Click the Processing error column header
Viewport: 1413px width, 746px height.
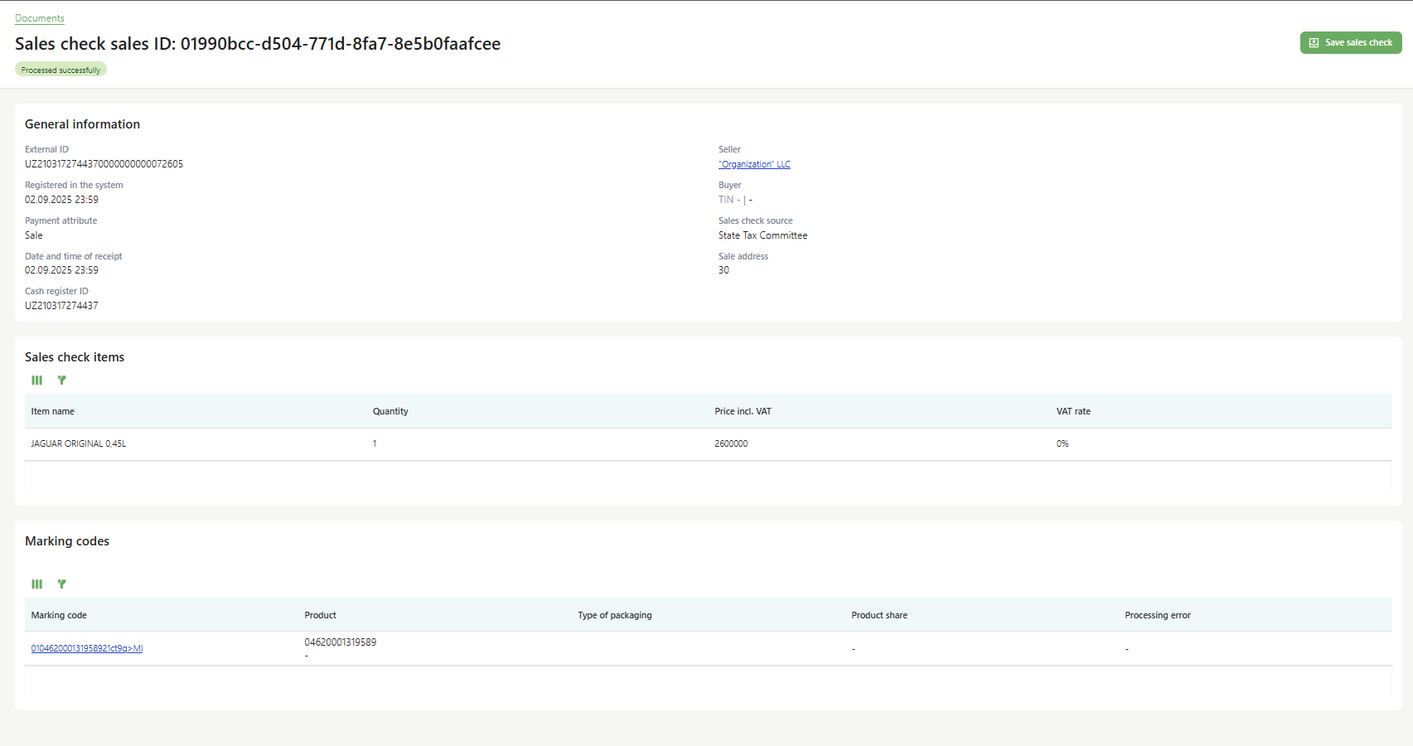(1157, 616)
